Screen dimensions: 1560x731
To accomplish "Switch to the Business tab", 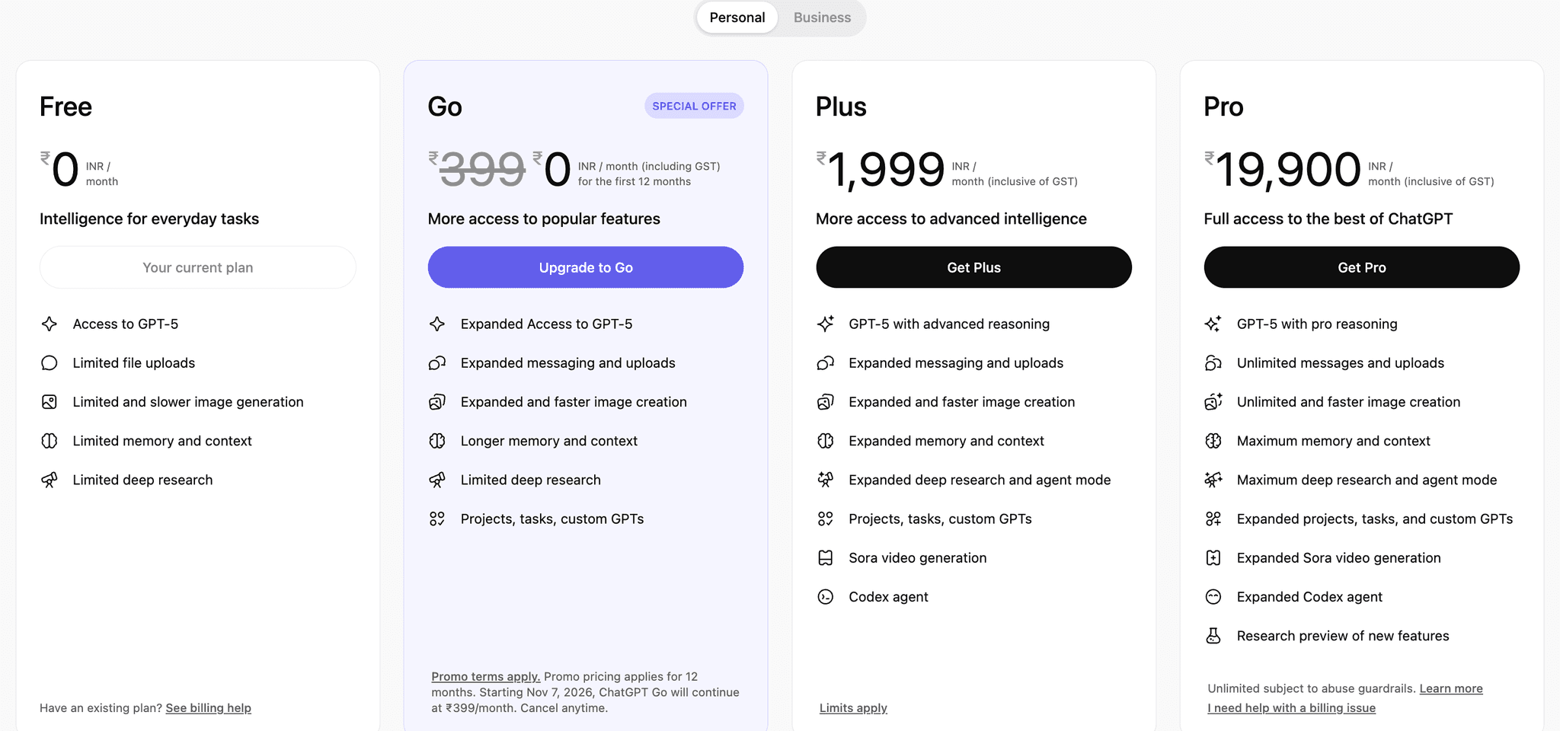I will pos(821,17).
